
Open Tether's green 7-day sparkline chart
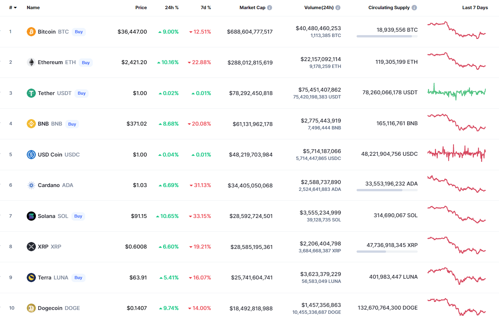click(x=457, y=92)
